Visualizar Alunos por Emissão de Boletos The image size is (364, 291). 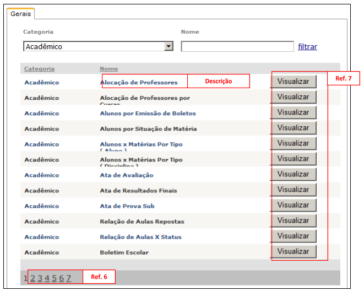pyautogui.click(x=294, y=112)
